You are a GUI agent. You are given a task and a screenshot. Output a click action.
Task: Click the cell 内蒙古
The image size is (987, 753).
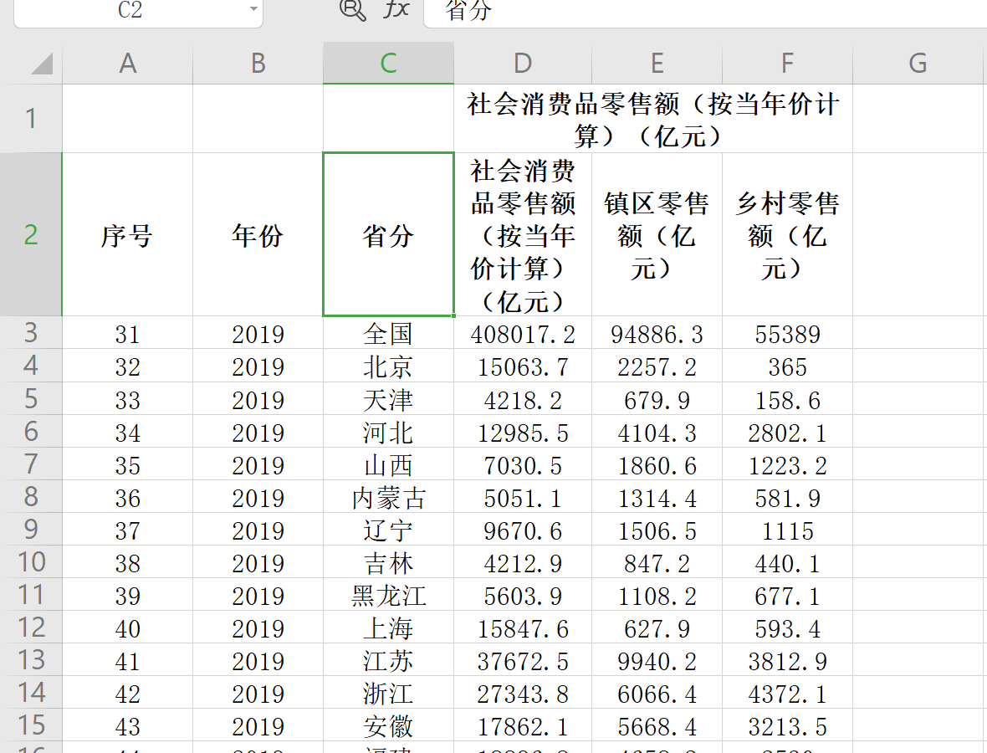point(388,497)
